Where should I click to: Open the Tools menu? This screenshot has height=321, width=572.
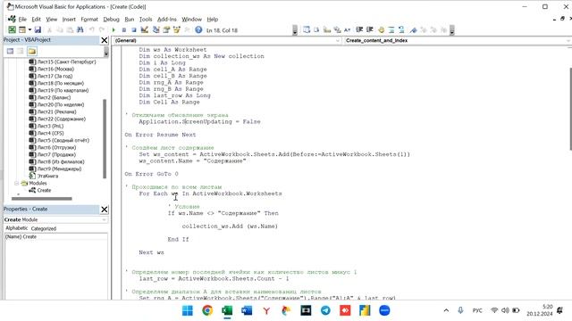pos(146,20)
